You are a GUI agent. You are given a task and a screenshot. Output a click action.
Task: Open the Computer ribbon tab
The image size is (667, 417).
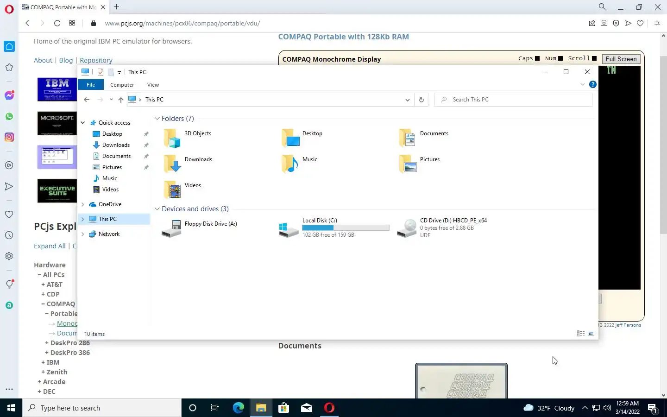click(122, 85)
